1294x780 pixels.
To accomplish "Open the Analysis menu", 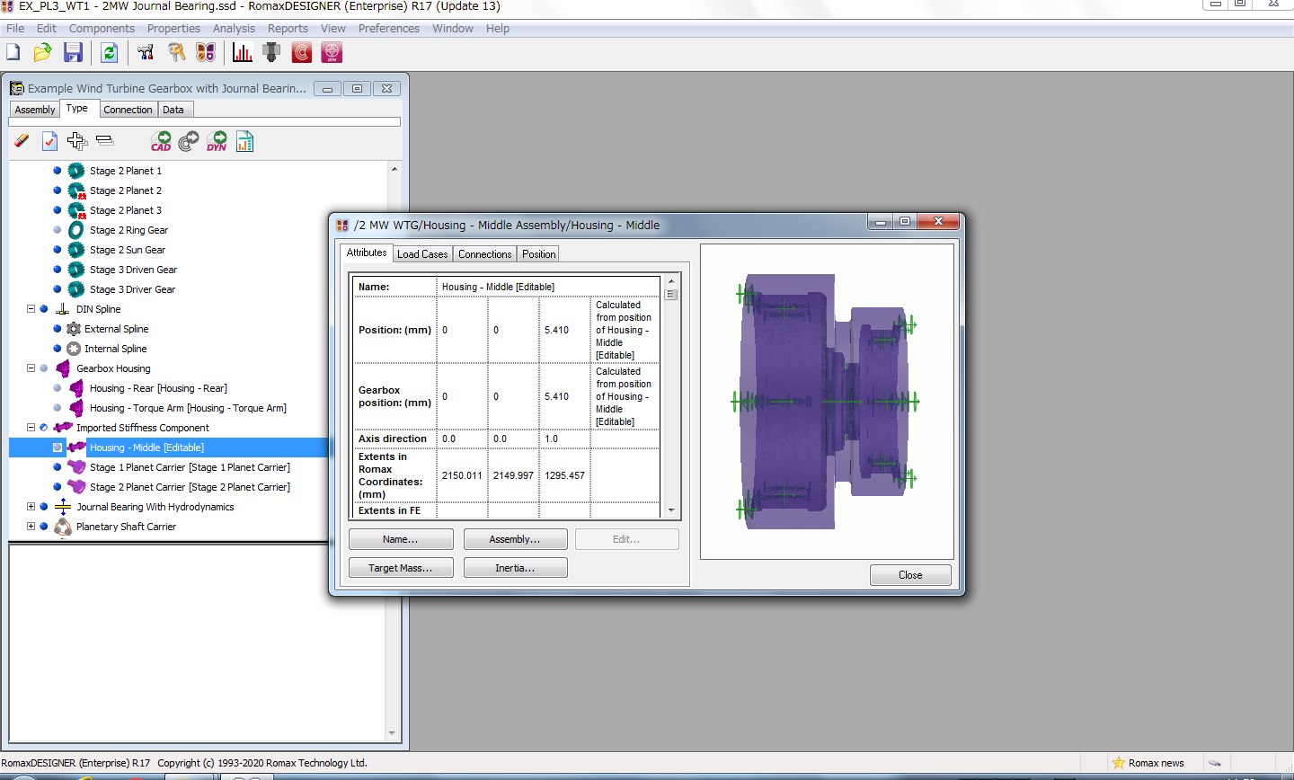I will point(234,29).
